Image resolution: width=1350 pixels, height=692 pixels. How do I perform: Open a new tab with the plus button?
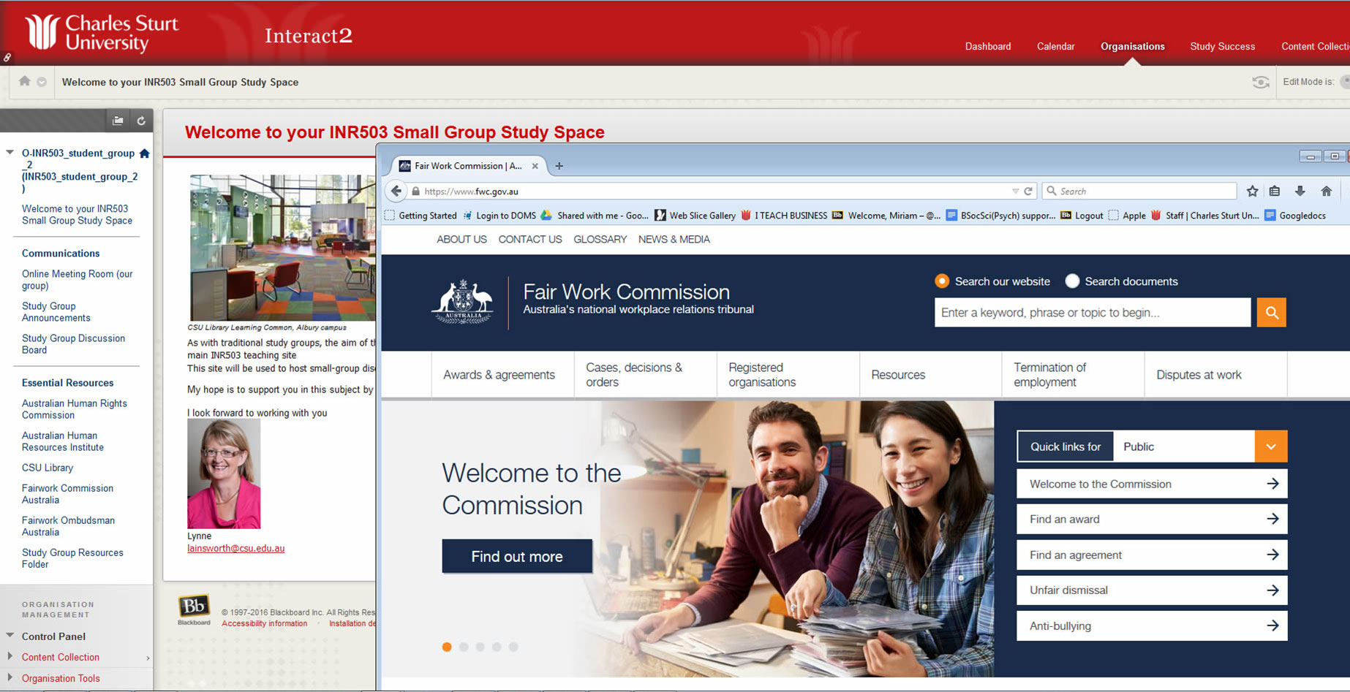[x=559, y=166]
